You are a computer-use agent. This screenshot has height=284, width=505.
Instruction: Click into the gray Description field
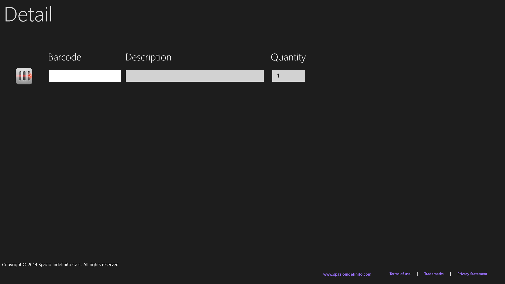[x=195, y=76]
